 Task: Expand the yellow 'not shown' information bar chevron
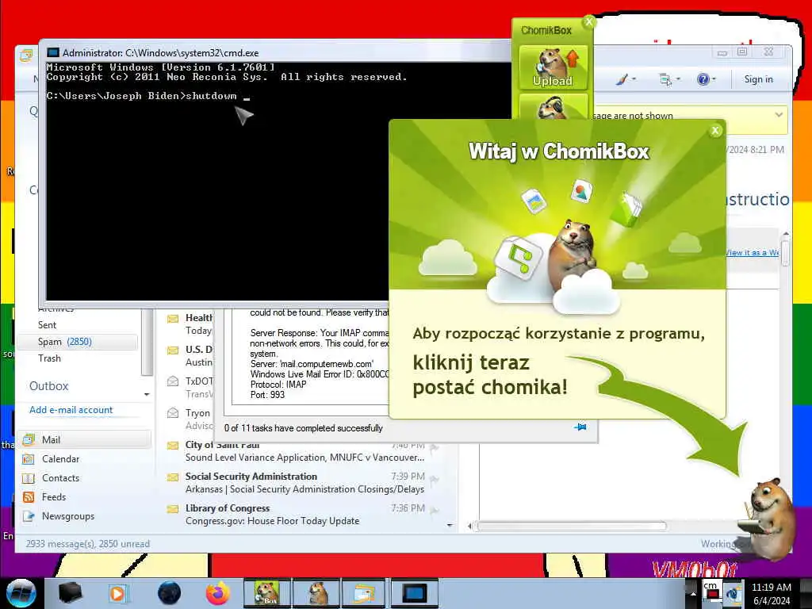[779, 115]
